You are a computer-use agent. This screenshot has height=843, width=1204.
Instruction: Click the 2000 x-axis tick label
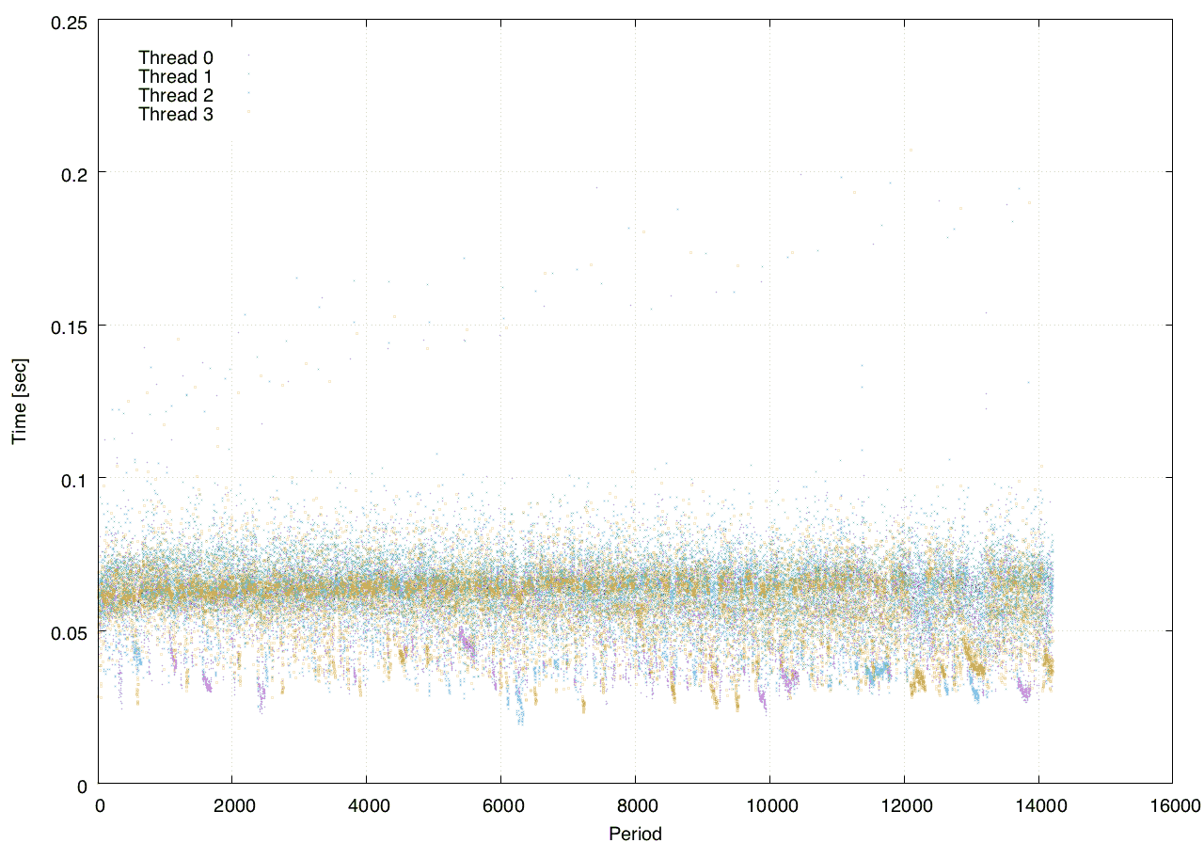[233, 805]
